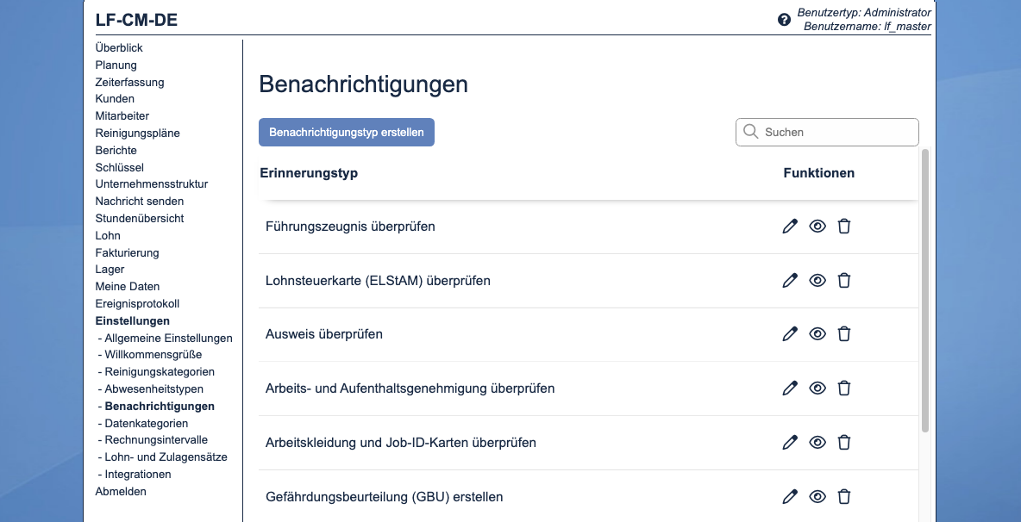Delete the Führungszeugnis überprüfen entry
This screenshot has height=522, width=1021.
point(844,226)
